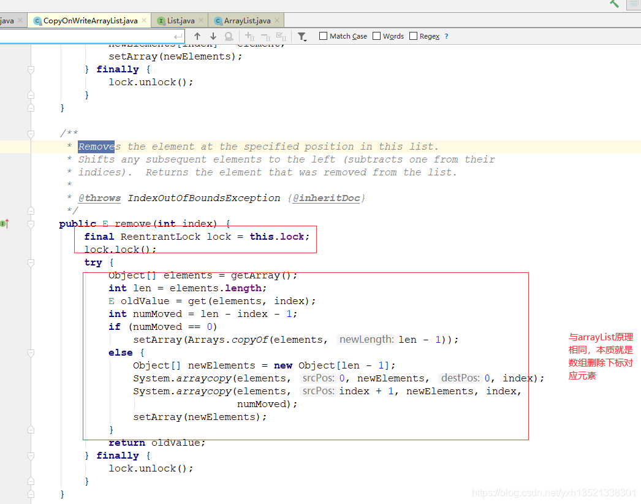Screen dimensions: 641x504
Task: Enable the Match Case checkbox
Action: click(324, 36)
